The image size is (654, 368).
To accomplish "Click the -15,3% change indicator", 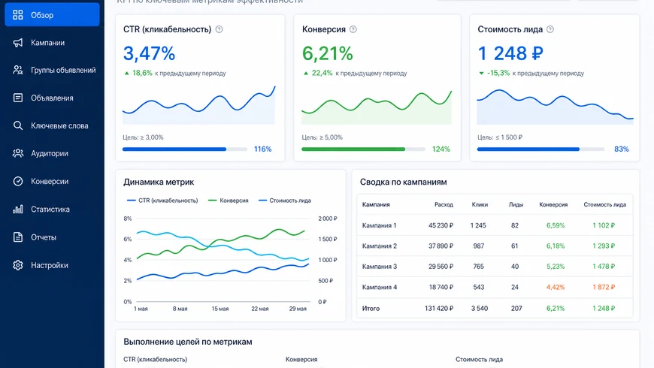I will tap(495, 73).
